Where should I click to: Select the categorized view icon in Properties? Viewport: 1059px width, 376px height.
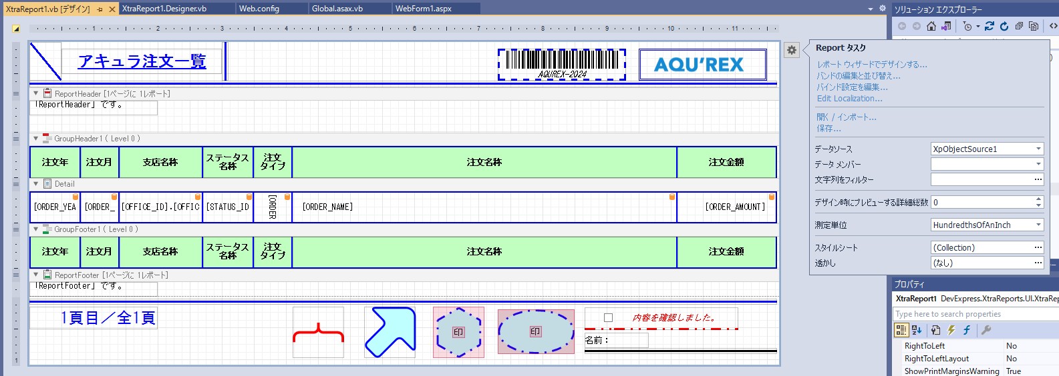click(x=901, y=330)
